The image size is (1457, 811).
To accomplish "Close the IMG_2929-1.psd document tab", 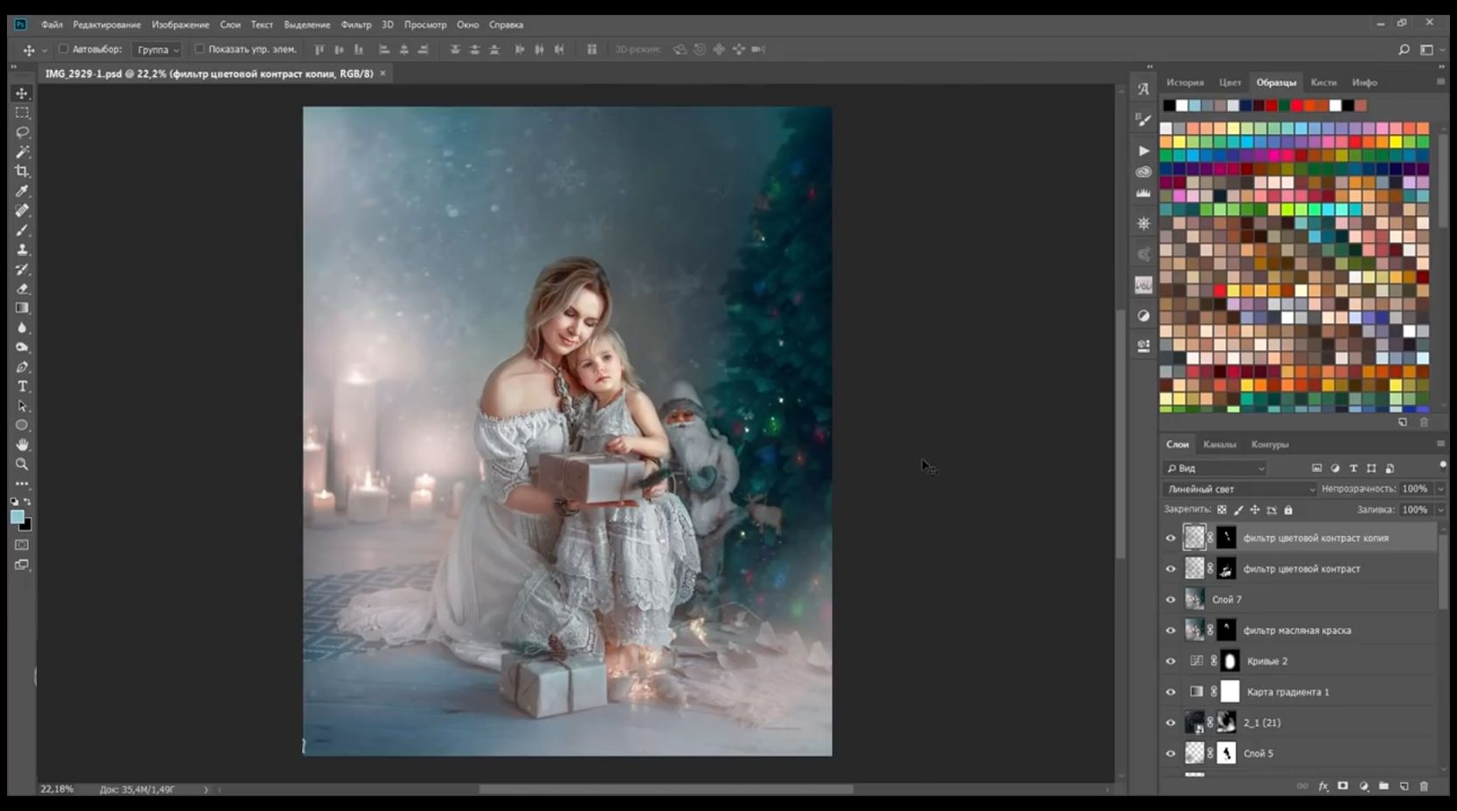I will (x=383, y=73).
